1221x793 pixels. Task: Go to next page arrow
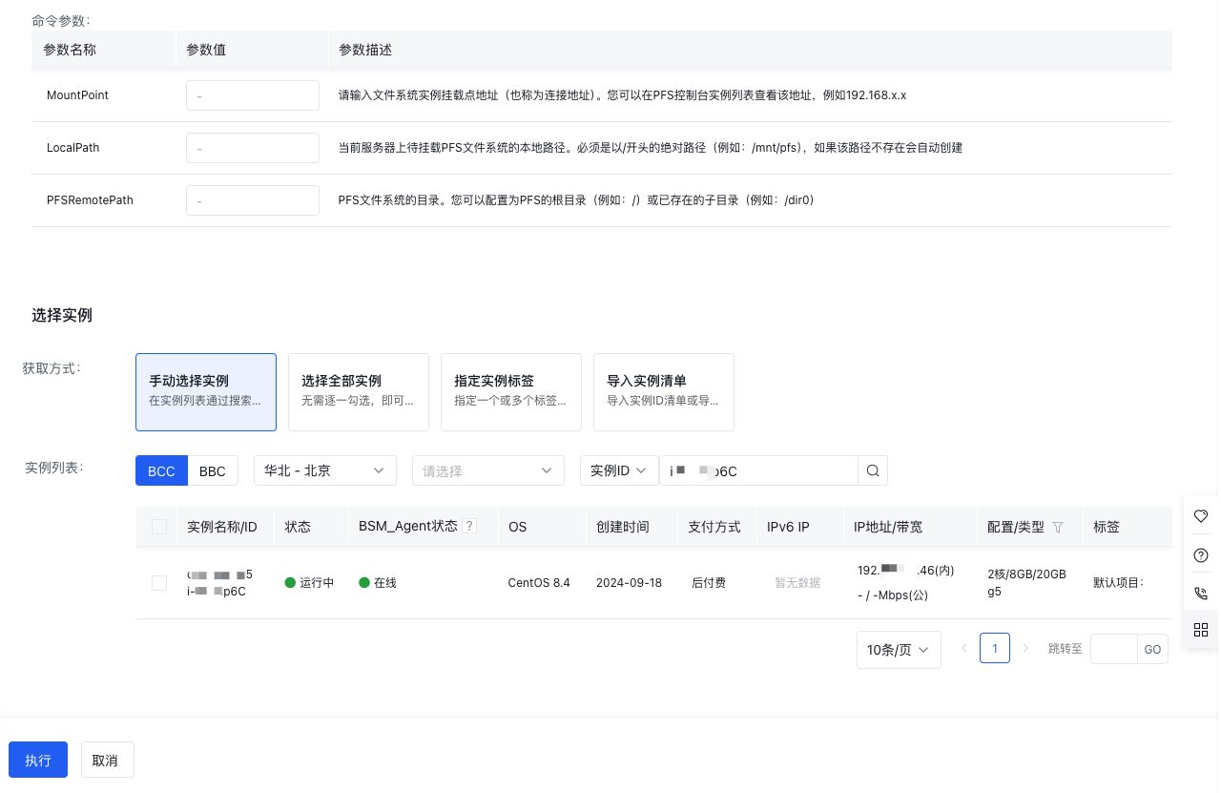[x=1026, y=649]
